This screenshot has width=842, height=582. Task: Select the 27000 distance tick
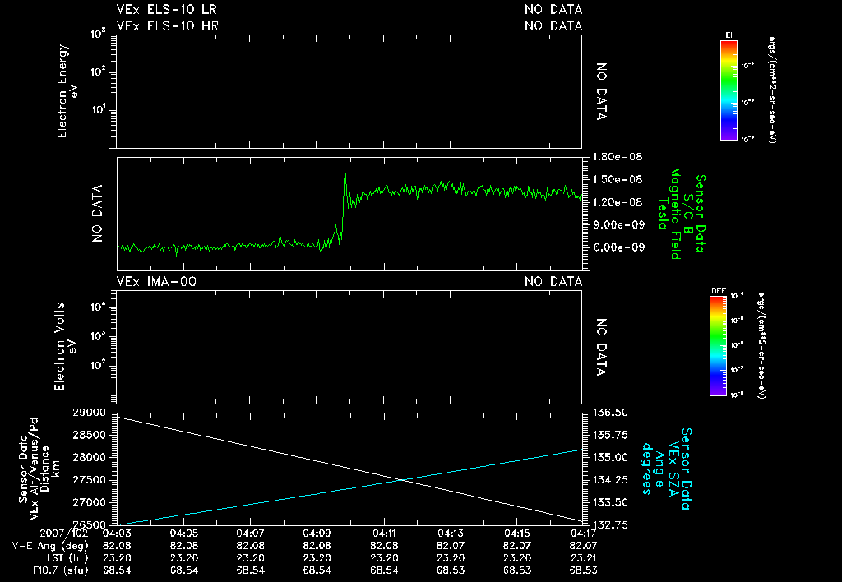89,502
